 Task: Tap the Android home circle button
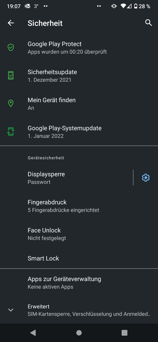(x=79, y=332)
